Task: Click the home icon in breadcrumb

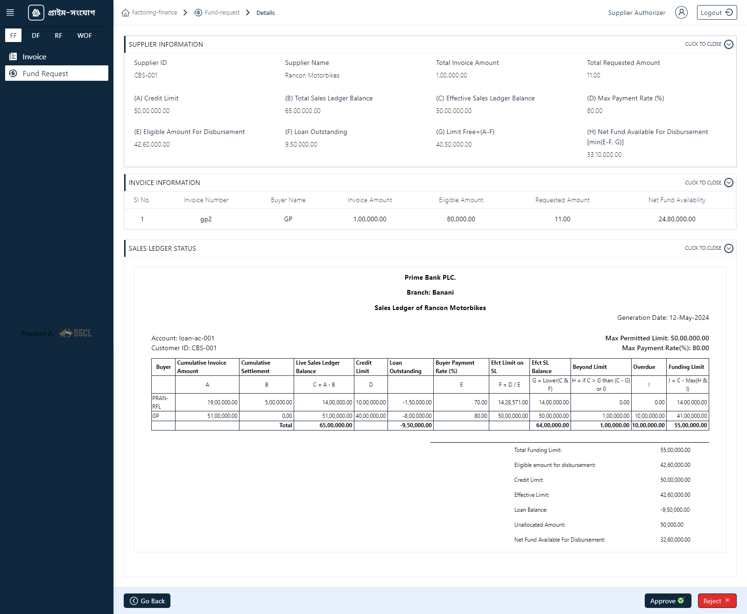Action: [126, 13]
